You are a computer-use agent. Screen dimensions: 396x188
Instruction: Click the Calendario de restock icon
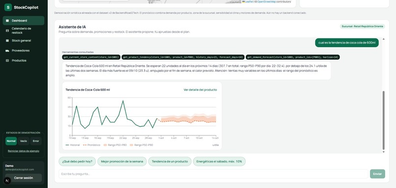point(7,30)
